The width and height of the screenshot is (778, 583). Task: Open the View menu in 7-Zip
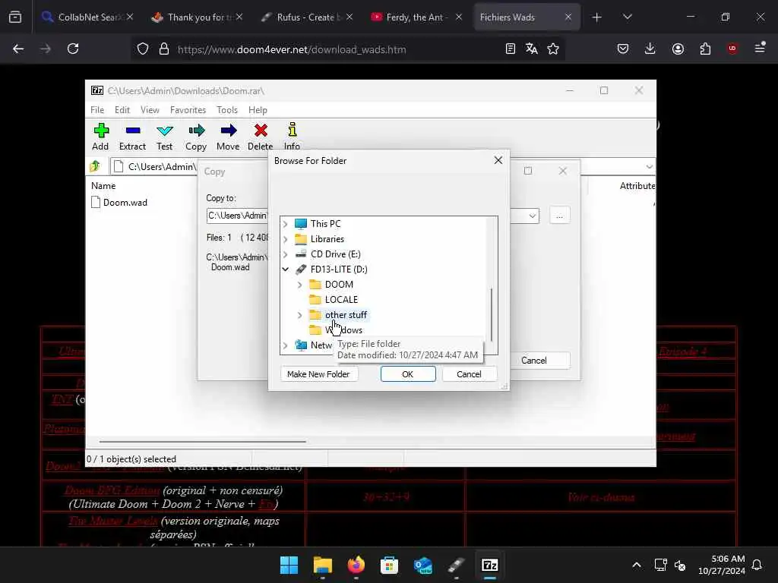pyautogui.click(x=150, y=109)
